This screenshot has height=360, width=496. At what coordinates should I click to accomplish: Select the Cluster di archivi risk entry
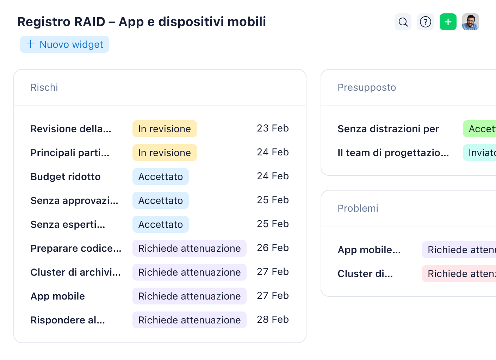75,272
